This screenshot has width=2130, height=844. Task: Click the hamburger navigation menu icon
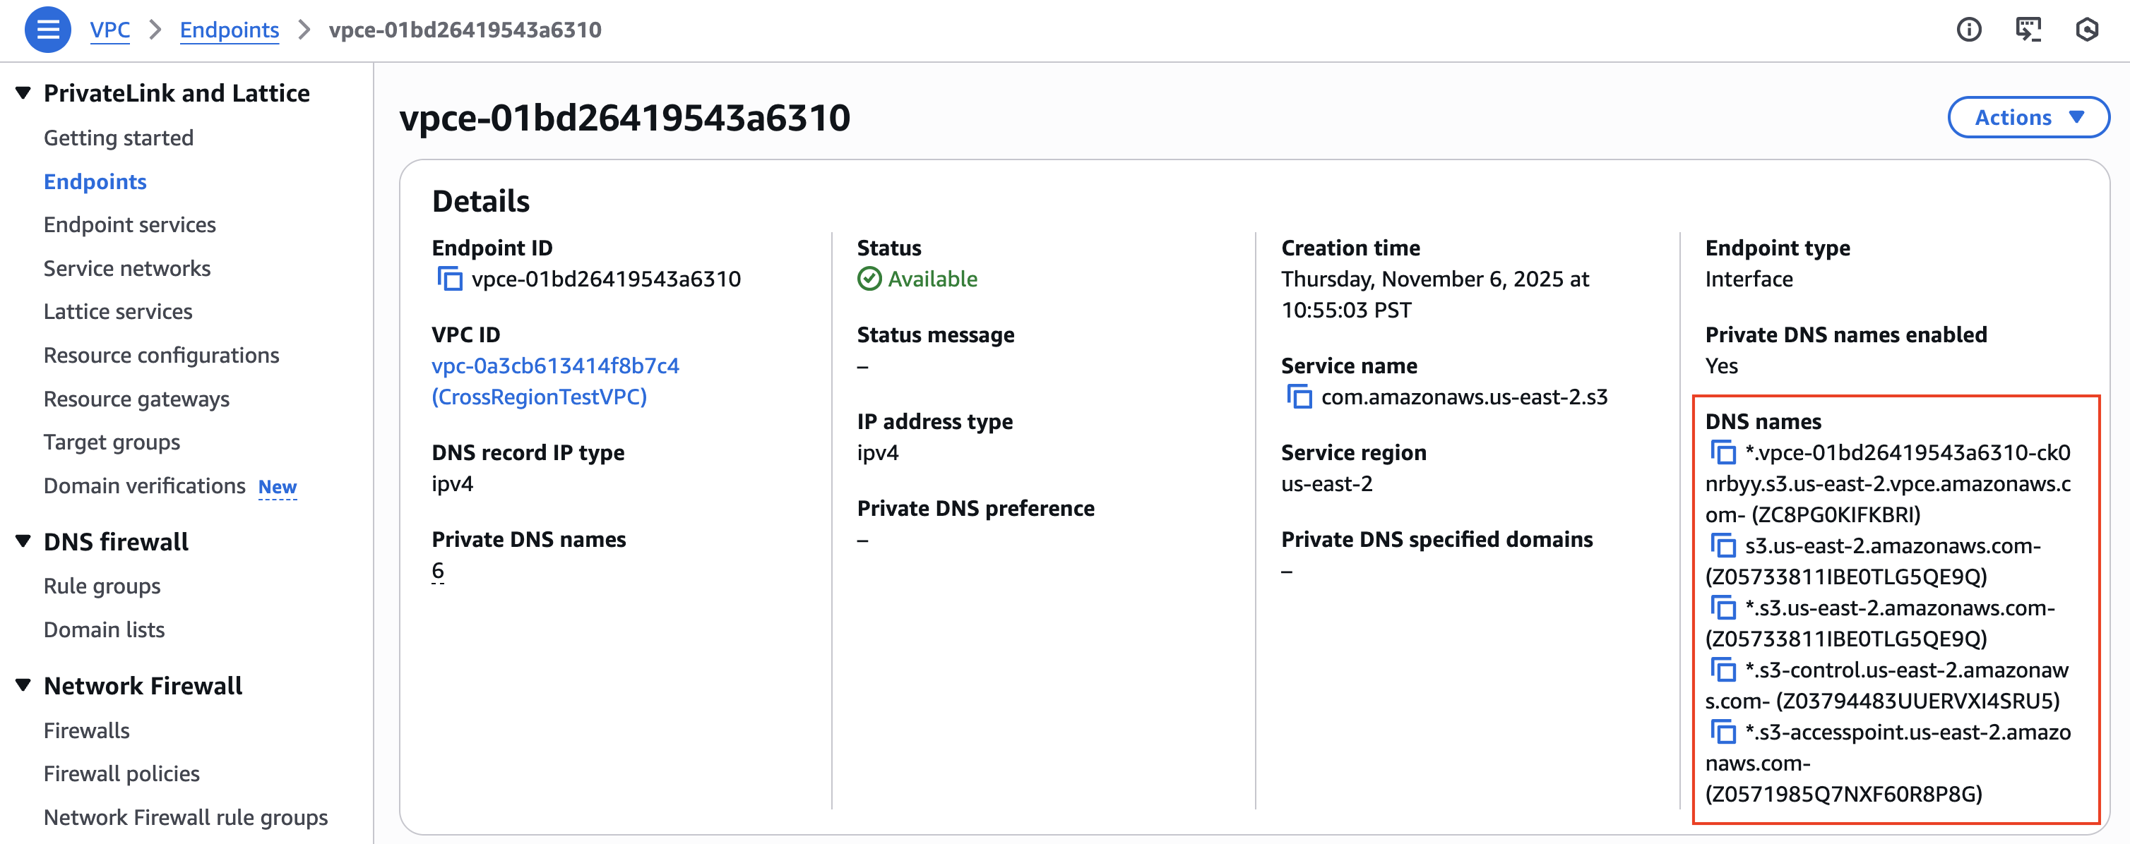(x=48, y=30)
